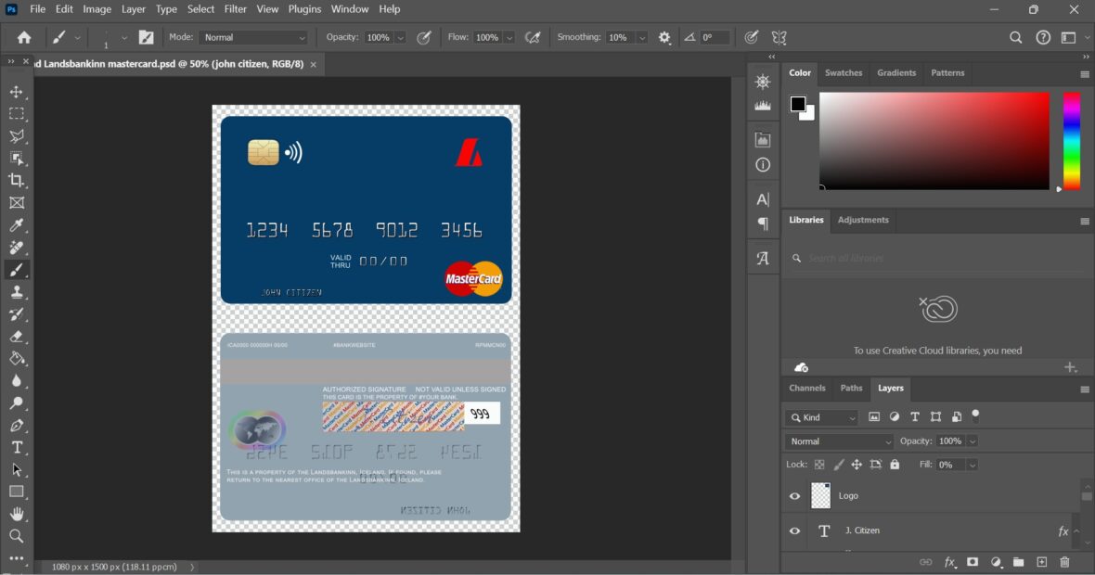The height and width of the screenshot is (575, 1095).
Task: Open the layer Opacity dropdown arrow
Action: click(973, 441)
